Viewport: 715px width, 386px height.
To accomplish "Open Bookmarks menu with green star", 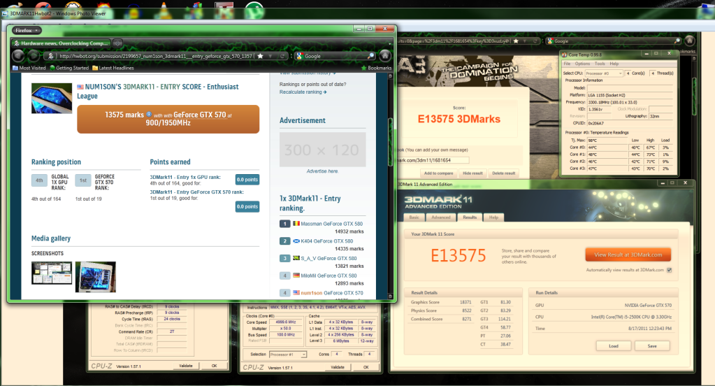I will (376, 68).
